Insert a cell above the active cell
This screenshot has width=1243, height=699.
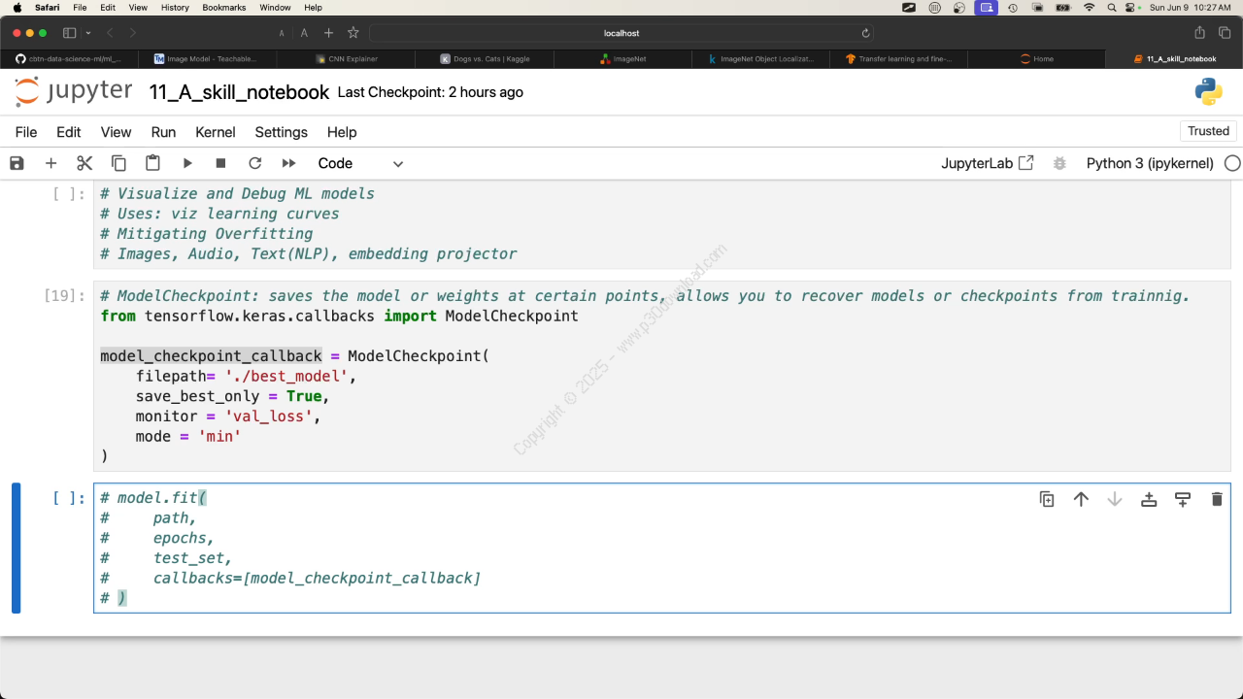[x=1149, y=499]
